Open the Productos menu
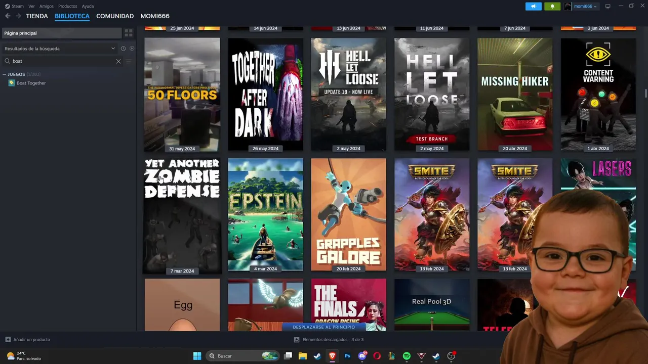The height and width of the screenshot is (364, 648). [x=68, y=6]
